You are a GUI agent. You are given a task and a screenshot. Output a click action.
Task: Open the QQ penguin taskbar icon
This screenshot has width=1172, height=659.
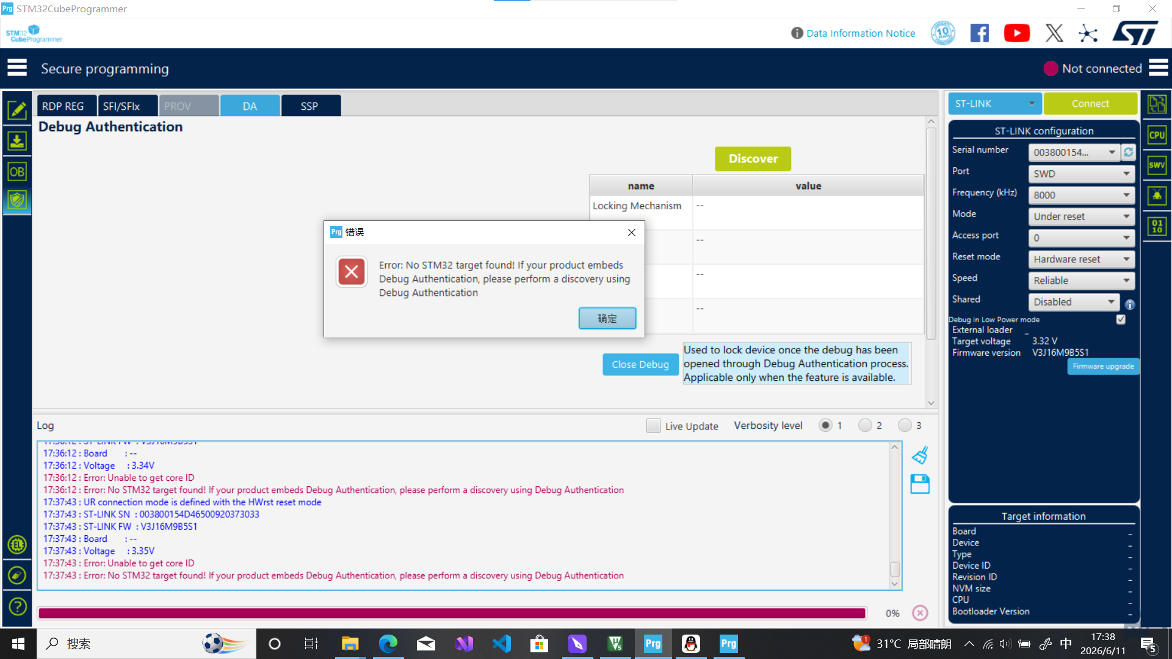click(x=691, y=644)
